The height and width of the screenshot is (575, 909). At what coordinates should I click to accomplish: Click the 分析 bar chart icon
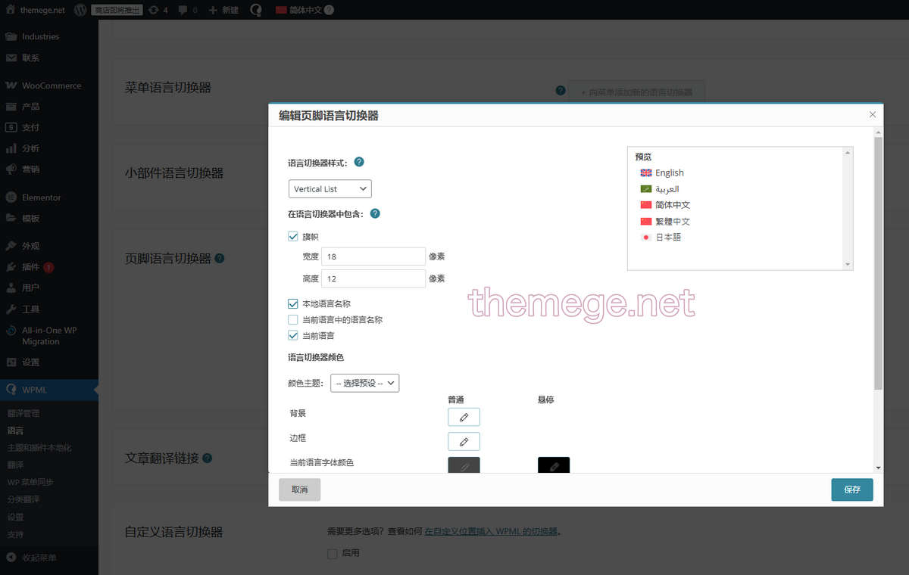[11, 148]
